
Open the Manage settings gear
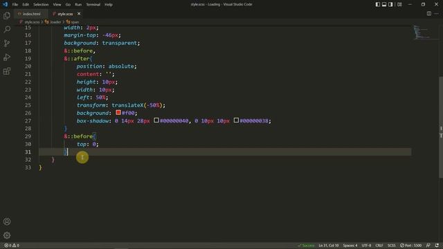click(x=7, y=235)
